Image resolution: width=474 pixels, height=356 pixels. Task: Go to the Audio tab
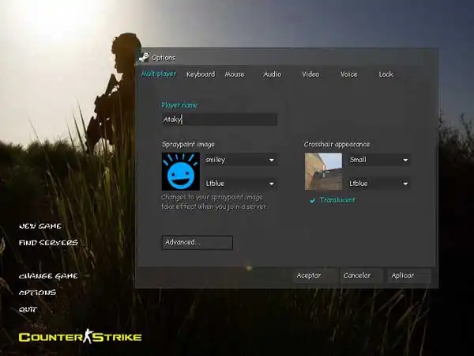click(272, 74)
